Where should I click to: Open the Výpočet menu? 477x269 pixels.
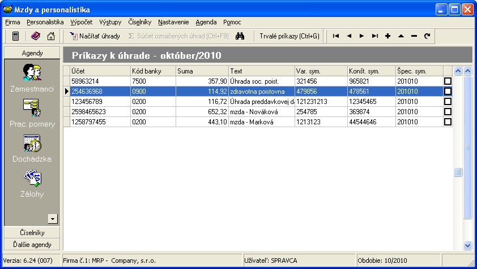click(81, 22)
